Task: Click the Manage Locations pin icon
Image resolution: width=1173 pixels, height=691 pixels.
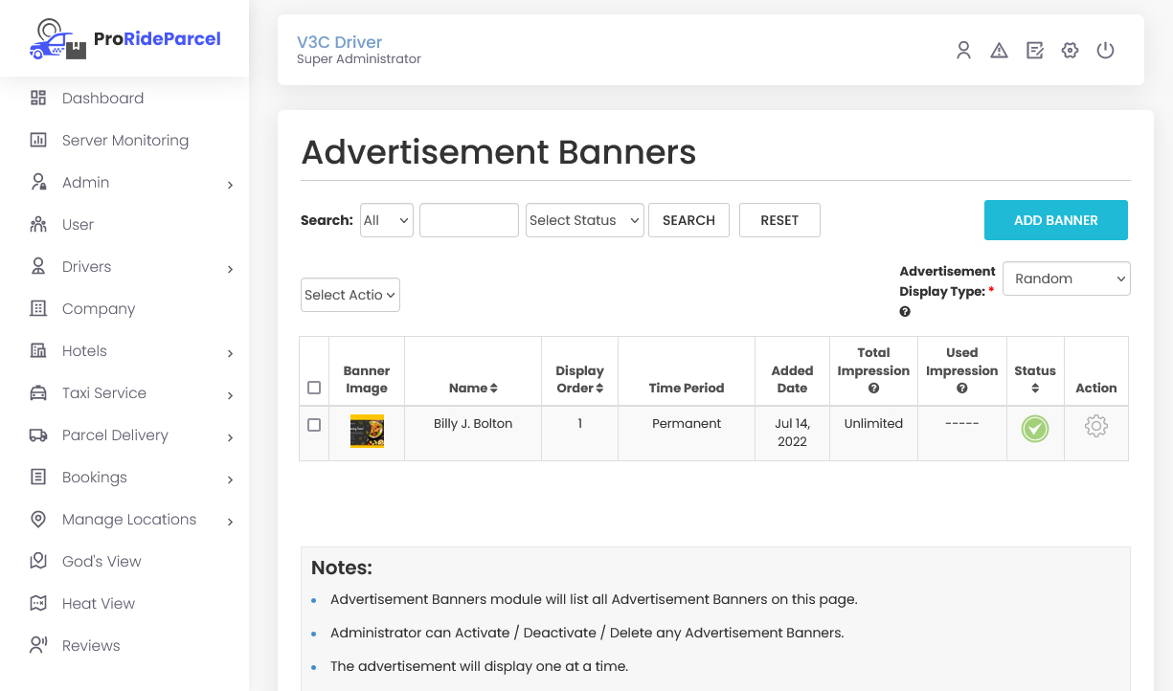Action: pyautogui.click(x=38, y=519)
